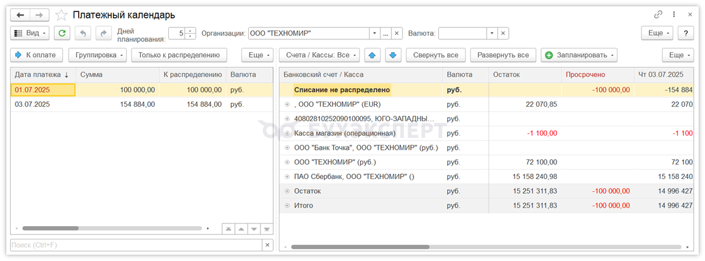This screenshot has height=261, width=705.
Task: Open the Организации dropdown list
Action: click(374, 33)
